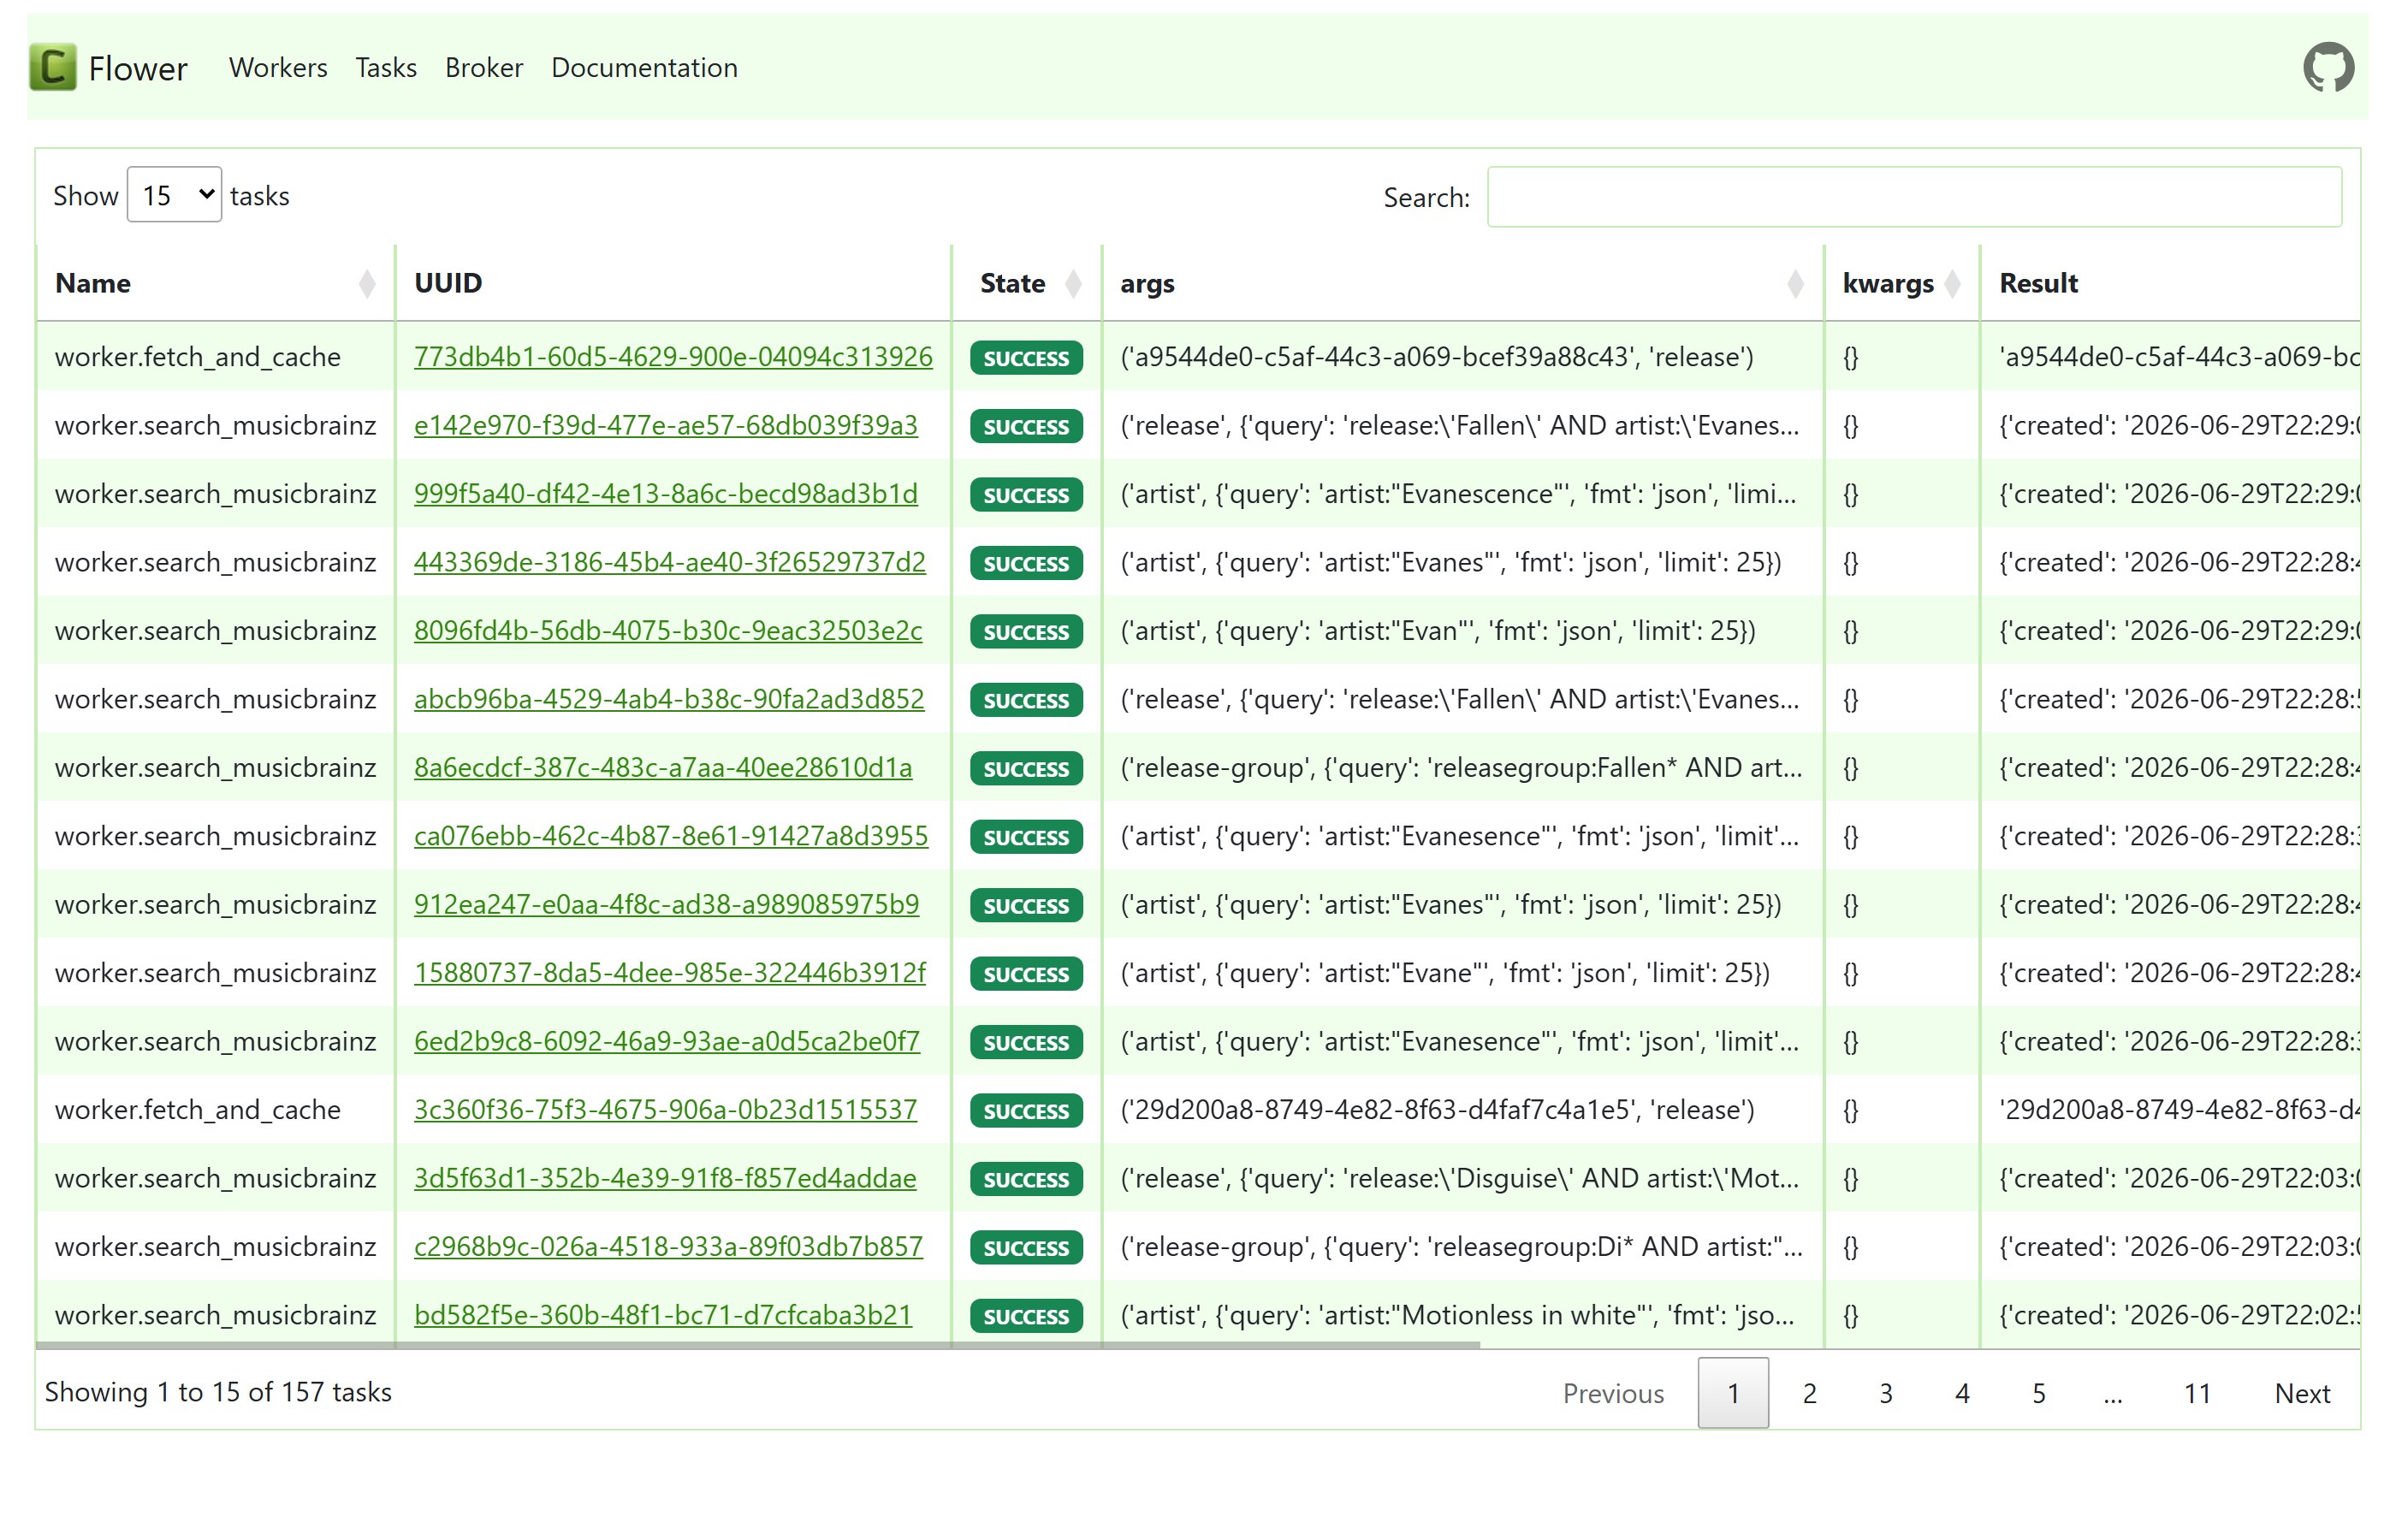Click args cell 'artist:"Evane"' query
Viewport: 2396px width, 1540px height.
click(x=1462, y=973)
